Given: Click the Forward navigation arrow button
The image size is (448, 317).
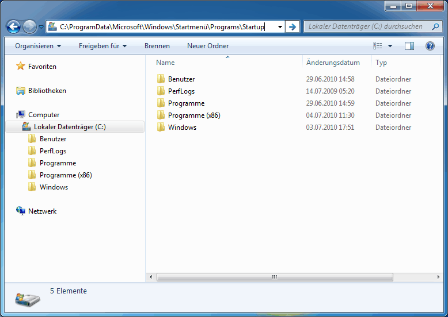Looking at the screenshot, I should tap(29, 26).
